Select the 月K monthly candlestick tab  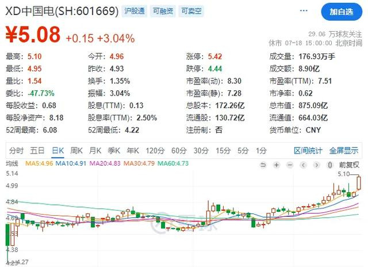[95, 151]
